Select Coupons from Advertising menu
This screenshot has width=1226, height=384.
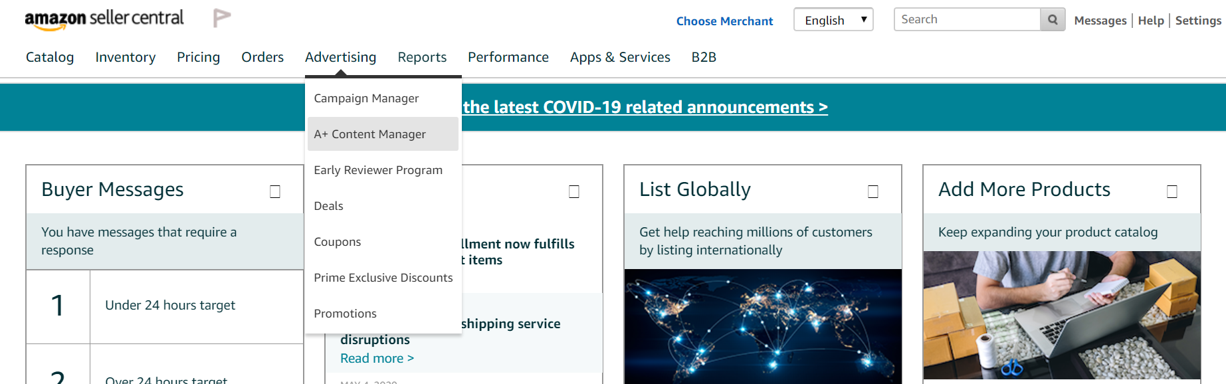click(383, 242)
